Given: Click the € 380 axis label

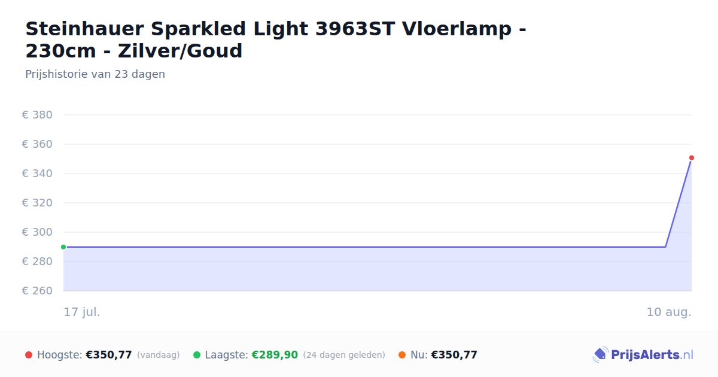Looking at the screenshot, I should (38, 115).
